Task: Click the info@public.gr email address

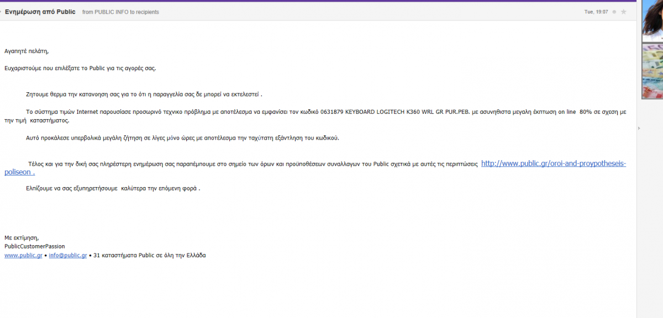Action: 68,256
